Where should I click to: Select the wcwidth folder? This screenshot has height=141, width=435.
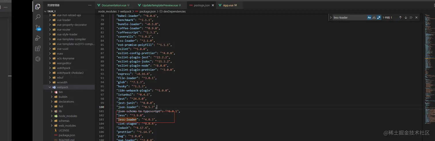[69, 82]
